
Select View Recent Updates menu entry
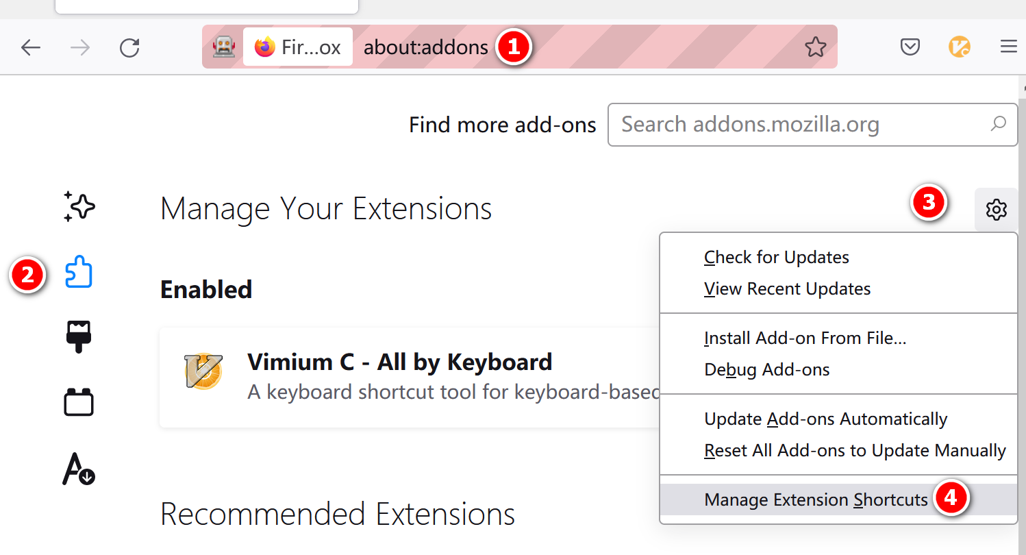pos(788,288)
